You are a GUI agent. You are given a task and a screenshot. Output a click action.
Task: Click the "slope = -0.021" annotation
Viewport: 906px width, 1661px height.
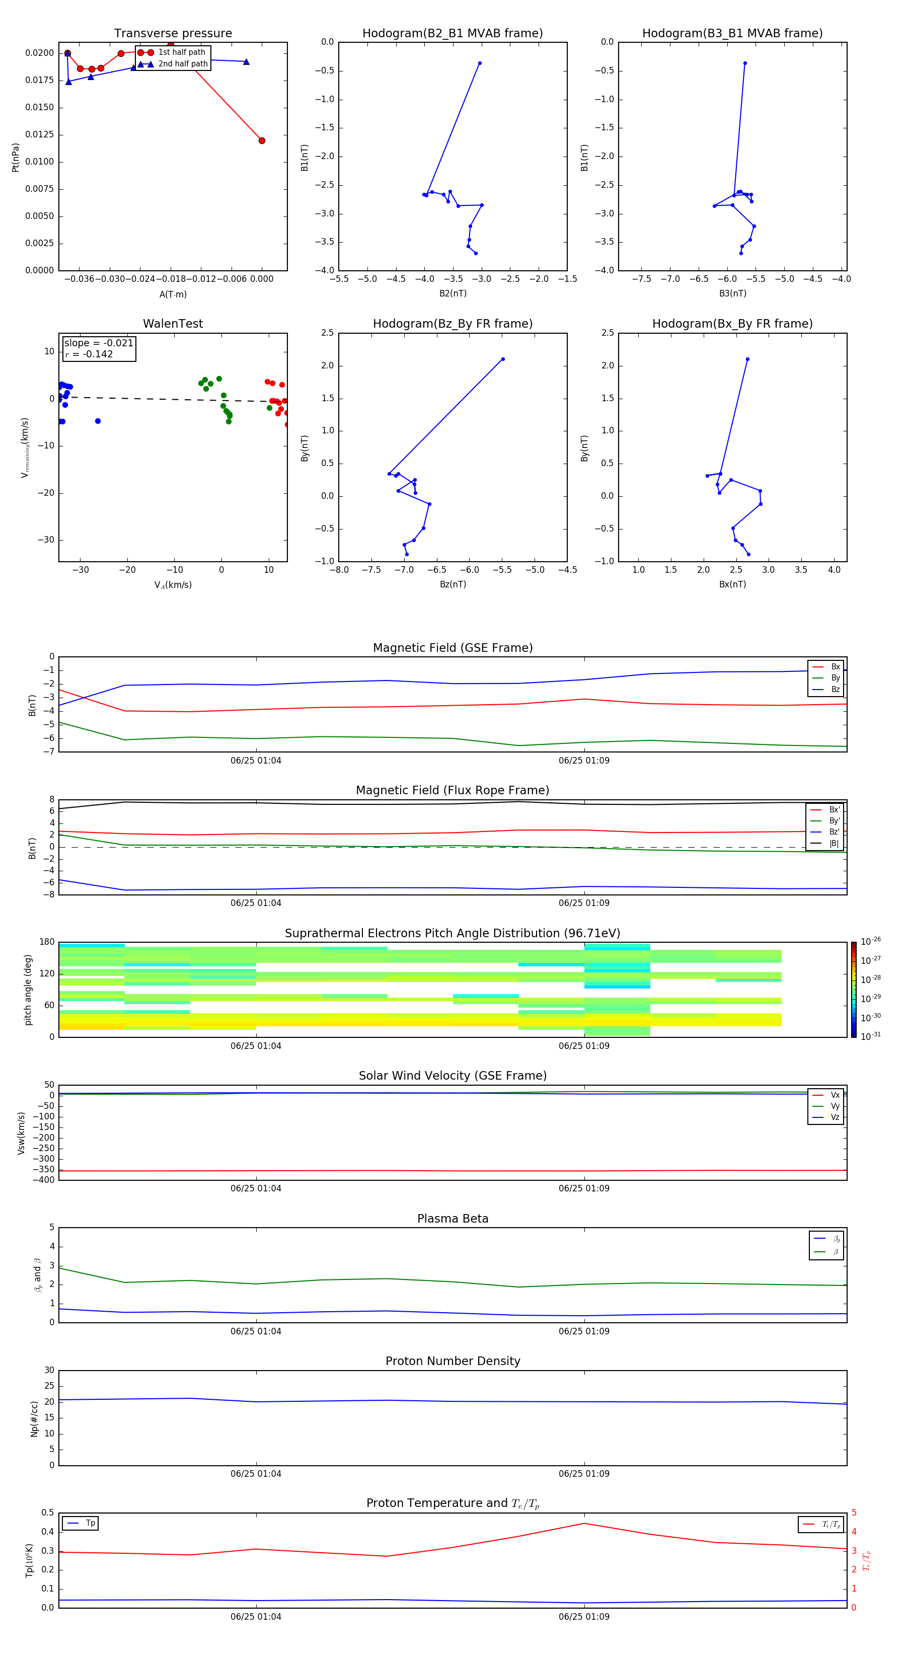tap(99, 343)
